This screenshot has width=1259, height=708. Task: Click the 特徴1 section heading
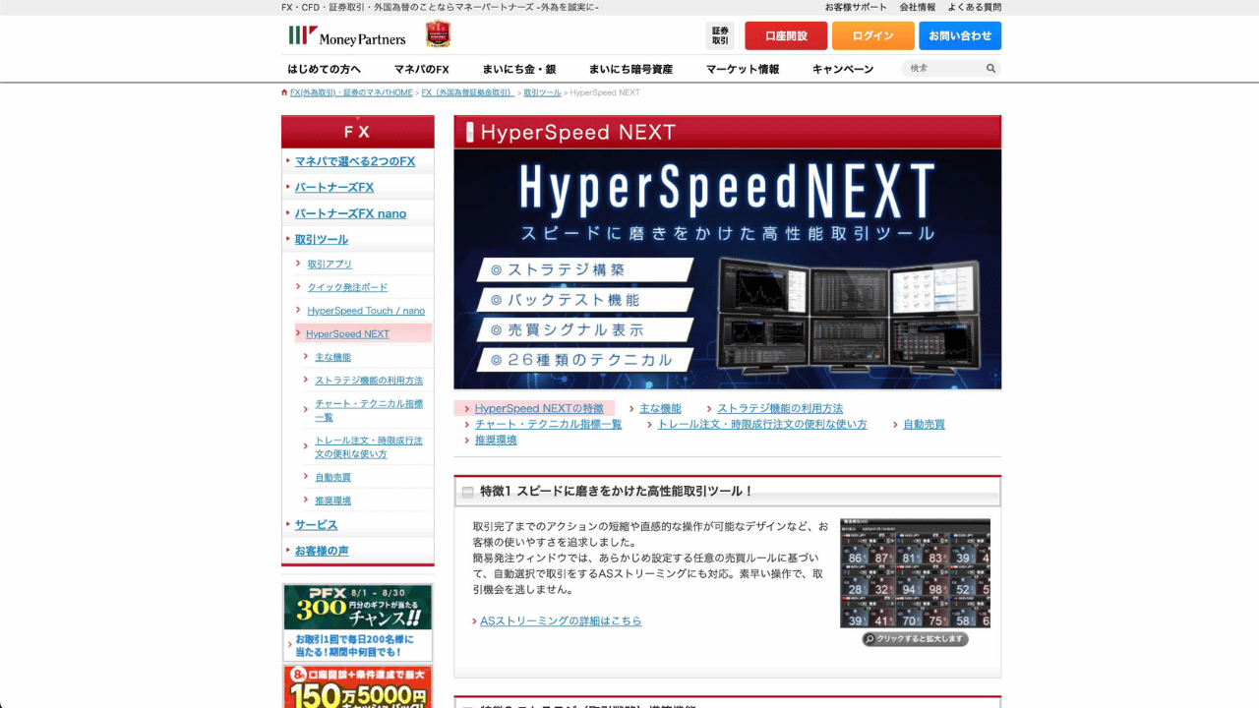click(728, 491)
